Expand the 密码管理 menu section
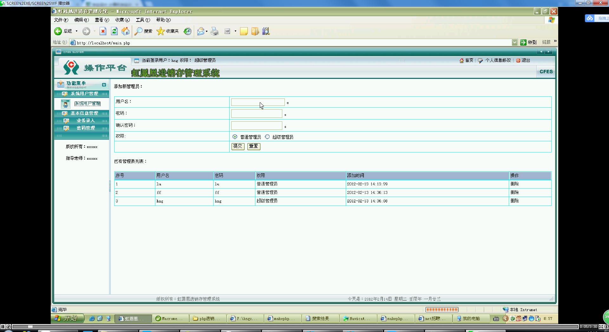The width and height of the screenshot is (609, 332). coord(82,128)
